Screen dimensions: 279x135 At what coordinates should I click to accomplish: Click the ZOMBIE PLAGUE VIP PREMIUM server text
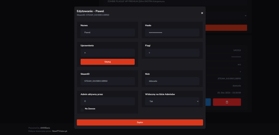(x=136, y=1)
